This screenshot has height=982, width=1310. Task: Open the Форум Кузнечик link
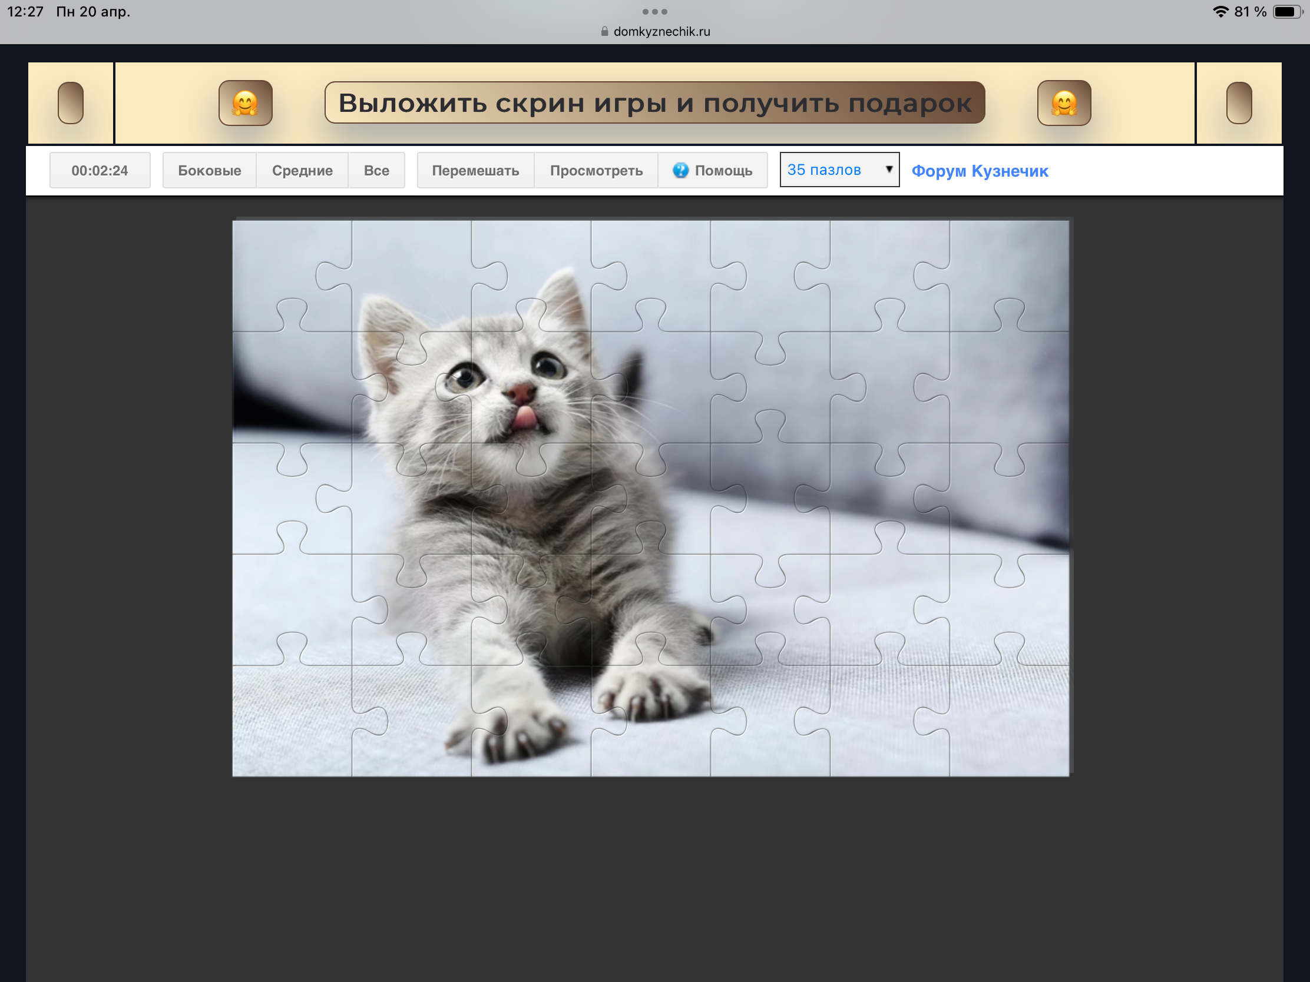tap(980, 171)
